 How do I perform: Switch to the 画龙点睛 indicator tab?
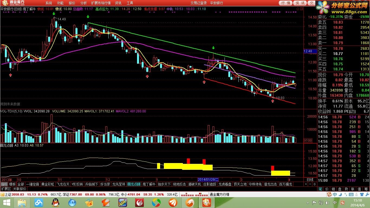pyautogui.click(x=134, y=184)
